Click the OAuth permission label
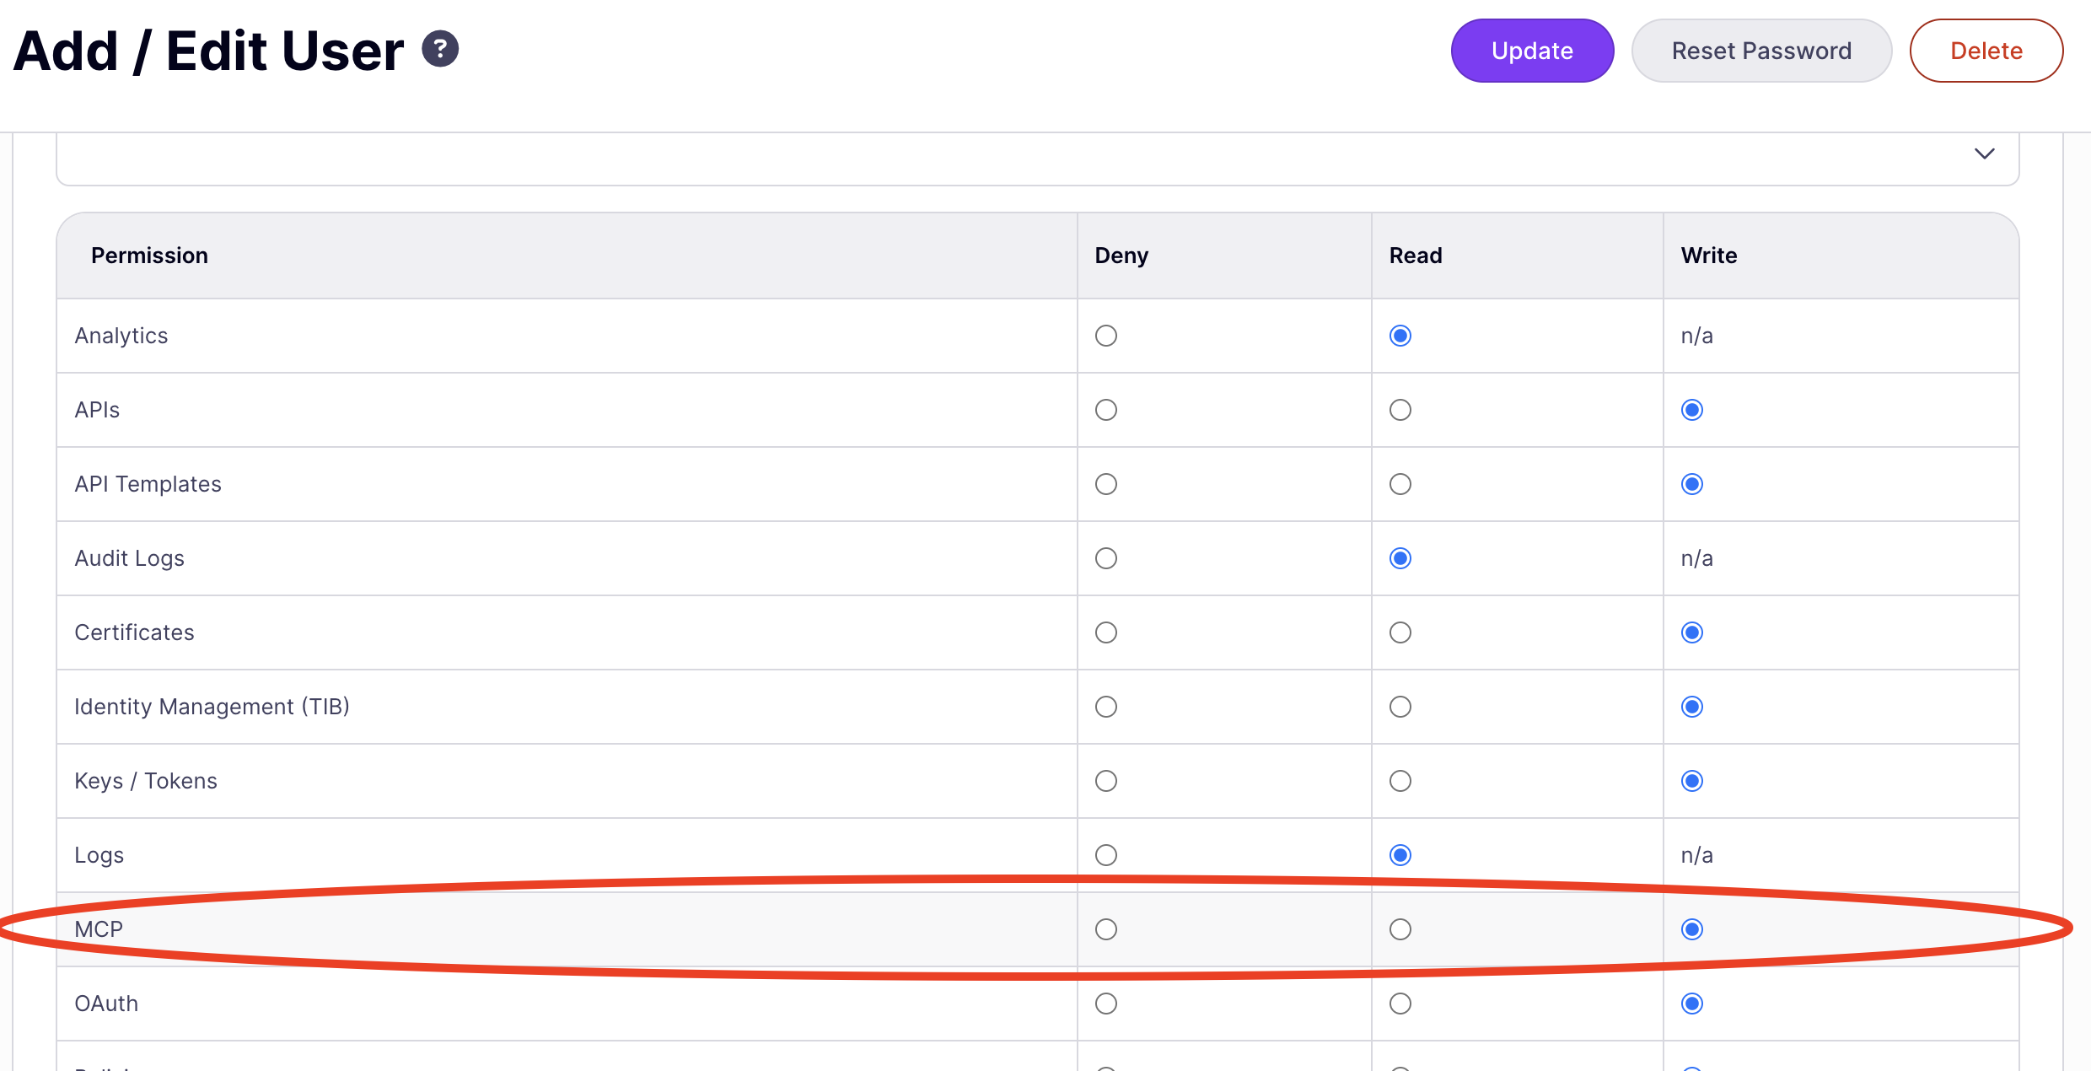The height and width of the screenshot is (1071, 2091). pos(106,1004)
